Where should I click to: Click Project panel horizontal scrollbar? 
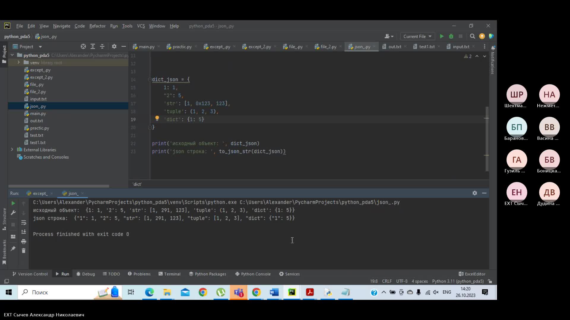click(x=59, y=186)
